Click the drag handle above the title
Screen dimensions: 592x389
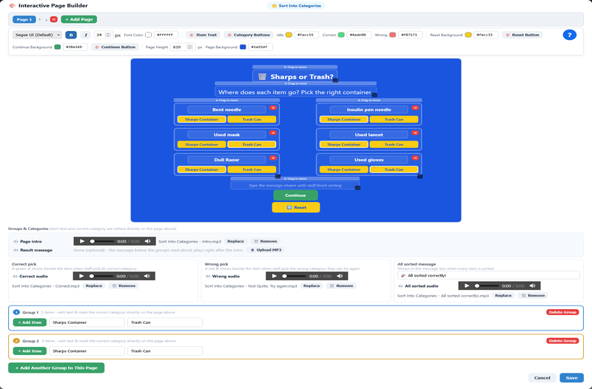click(295, 67)
